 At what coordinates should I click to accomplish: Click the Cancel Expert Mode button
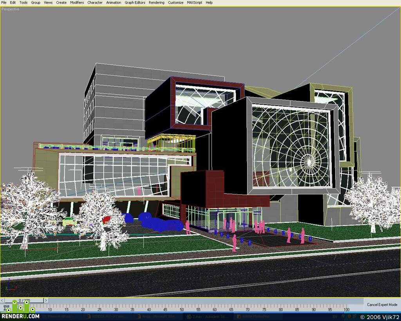(382, 305)
